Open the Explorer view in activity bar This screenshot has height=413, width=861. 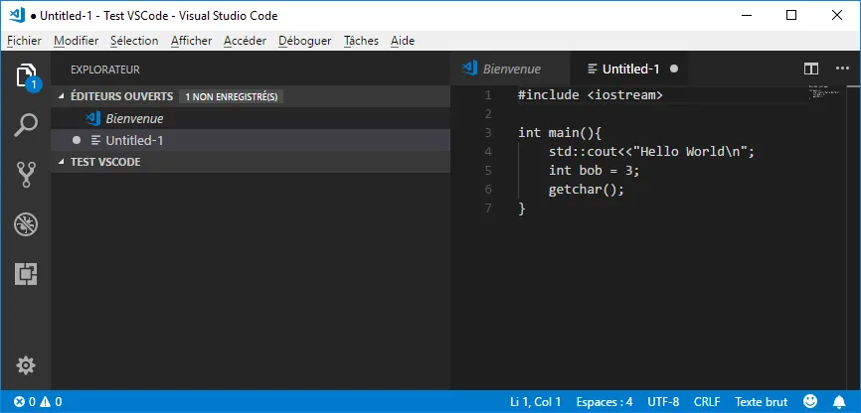[x=26, y=75]
